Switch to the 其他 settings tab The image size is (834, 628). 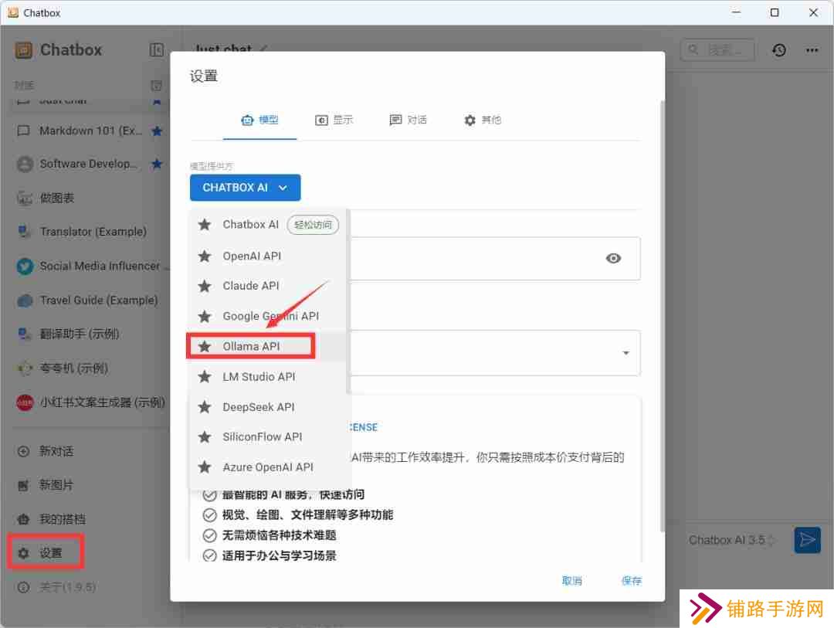(483, 121)
